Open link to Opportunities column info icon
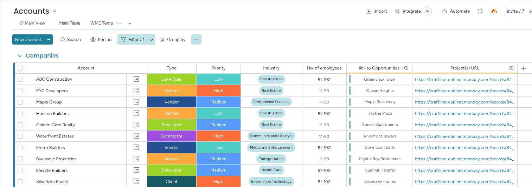Screen dimensions: 532x187 (x=406, y=68)
